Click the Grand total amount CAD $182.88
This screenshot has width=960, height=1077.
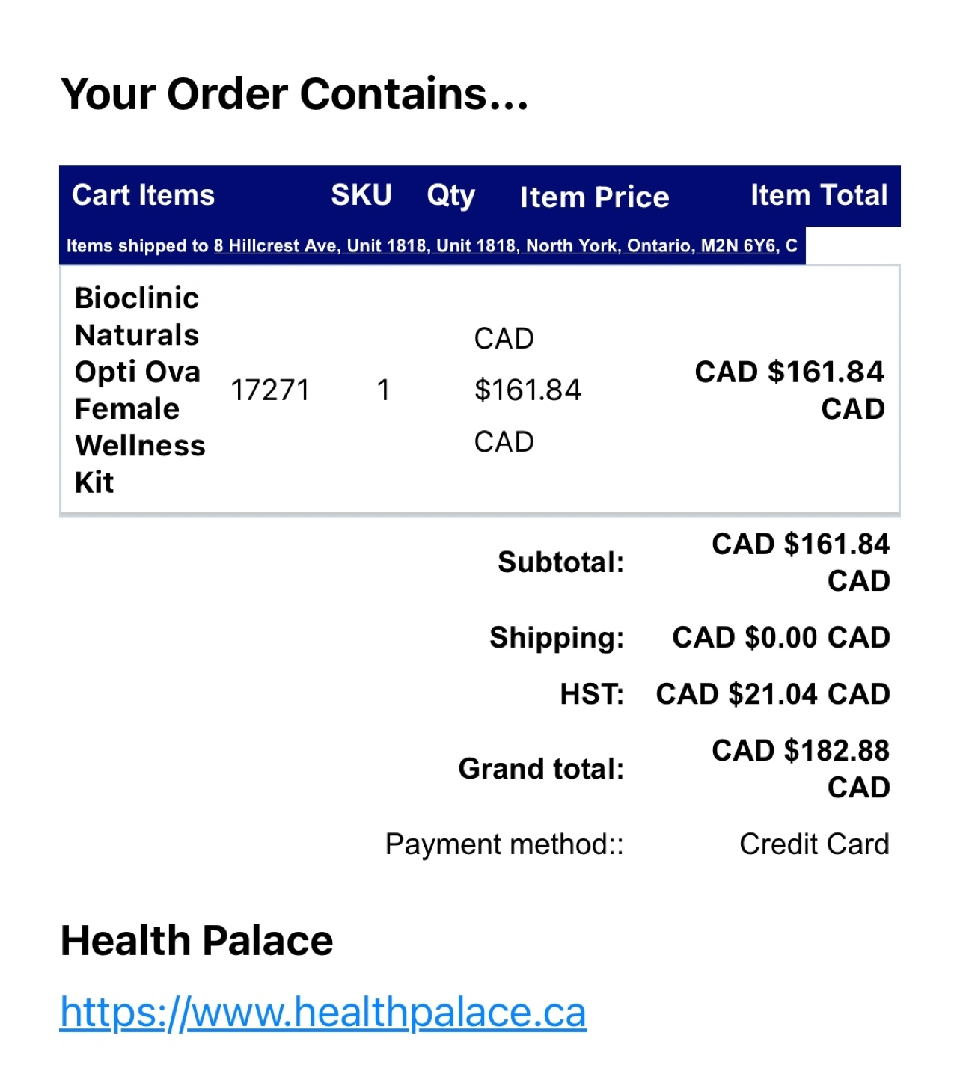click(x=800, y=751)
